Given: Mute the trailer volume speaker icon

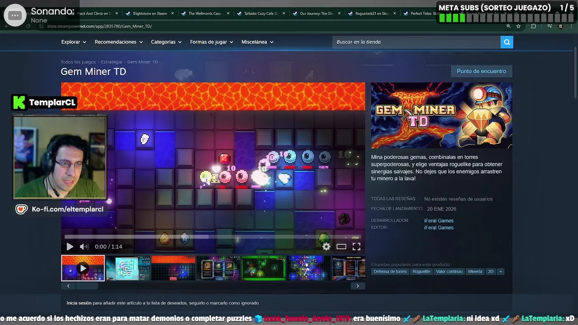Looking at the screenshot, I should (x=84, y=246).
